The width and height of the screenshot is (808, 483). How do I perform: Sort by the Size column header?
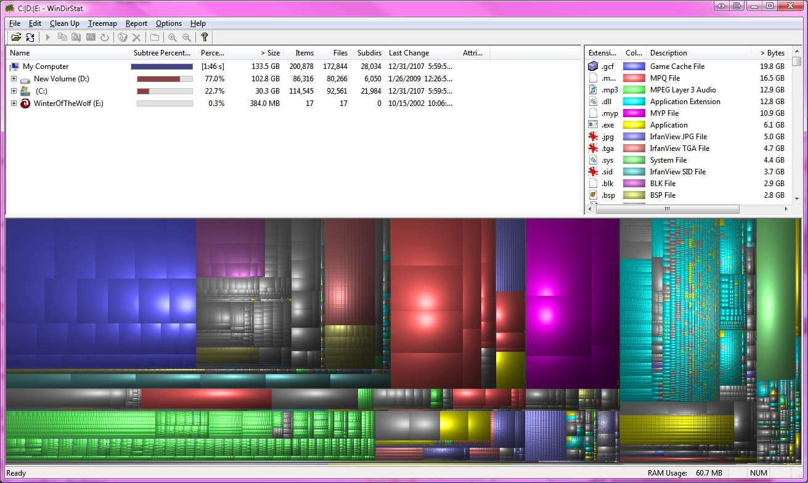(x=256, y=53)
